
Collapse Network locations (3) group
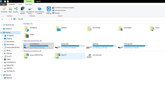click(23, 51)
